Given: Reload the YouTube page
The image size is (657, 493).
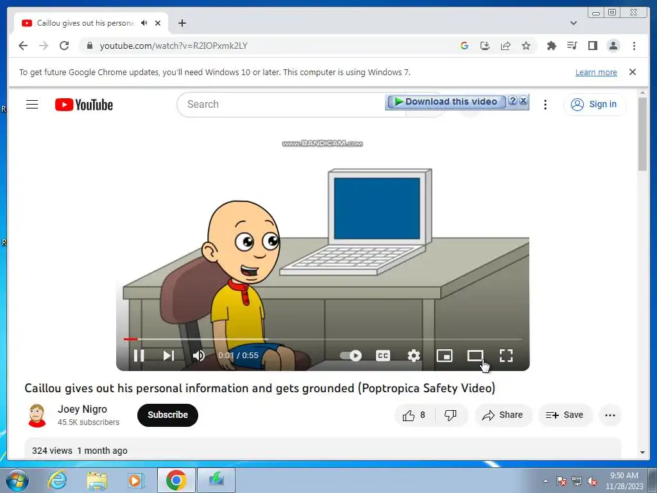Looking at the screenshot, I should pyautogui.click(x=64, y=46).
